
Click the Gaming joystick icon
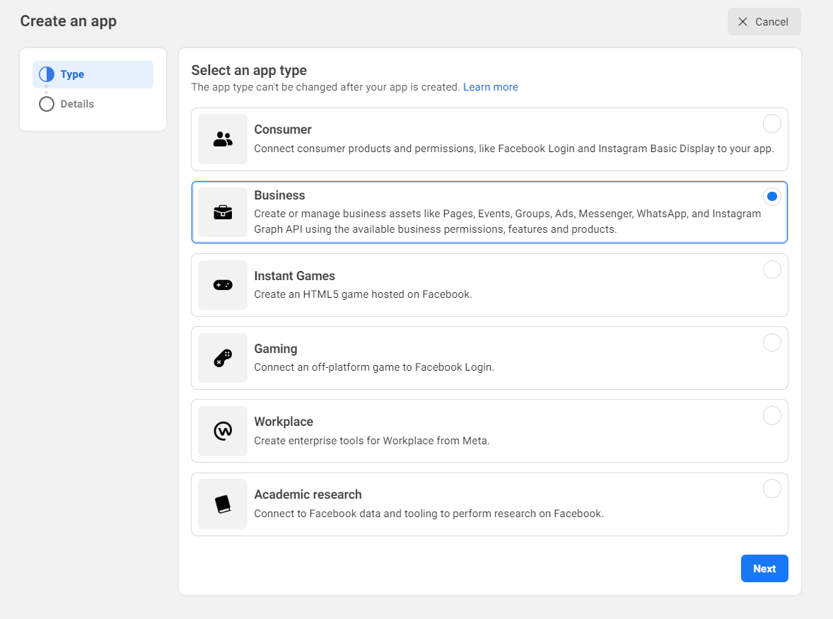click(223, 358)
